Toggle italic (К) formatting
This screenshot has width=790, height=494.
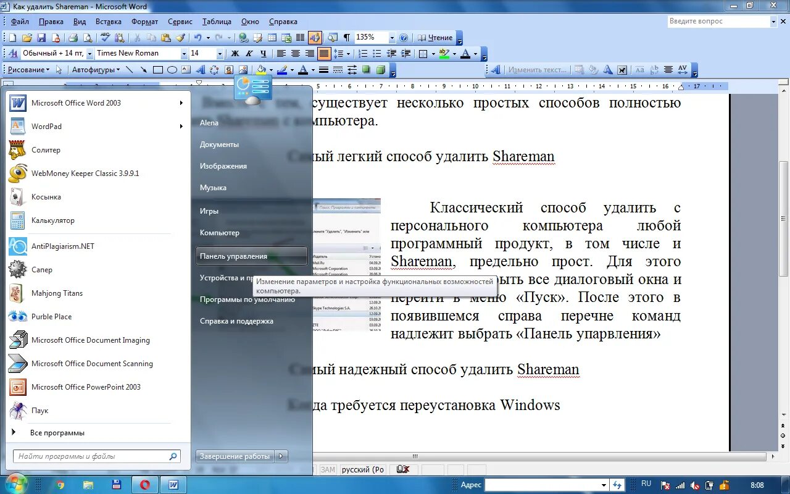[x=249, y=54]
